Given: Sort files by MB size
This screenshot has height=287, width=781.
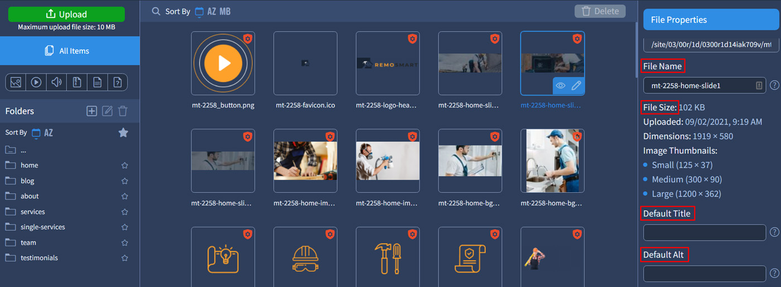Looking at the screenshot, I should (225, 11).
